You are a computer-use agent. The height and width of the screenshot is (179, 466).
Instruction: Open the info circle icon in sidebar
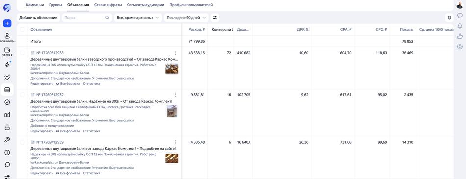click(x=7, y=153)
